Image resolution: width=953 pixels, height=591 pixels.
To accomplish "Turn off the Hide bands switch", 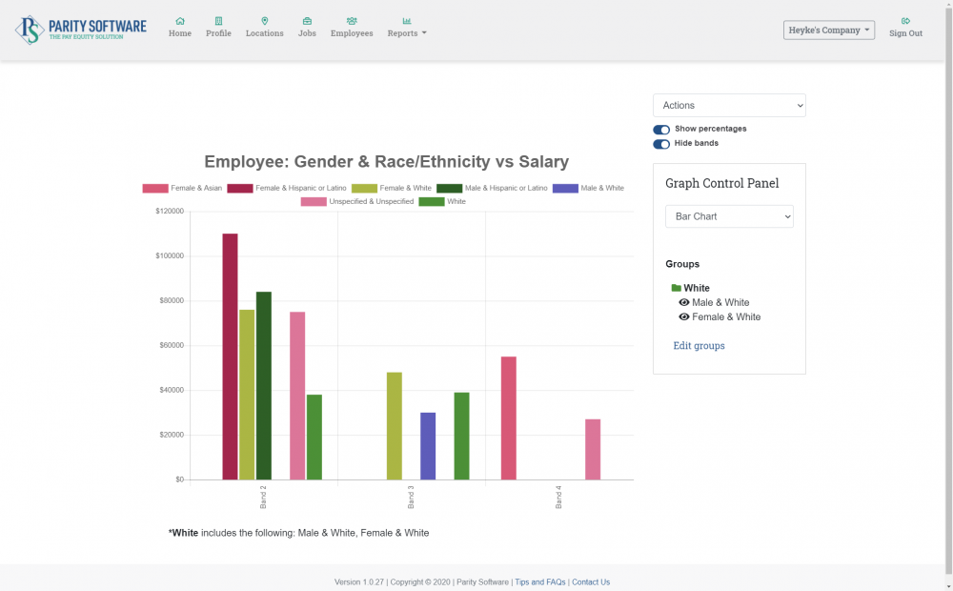I will pos(661,144).
